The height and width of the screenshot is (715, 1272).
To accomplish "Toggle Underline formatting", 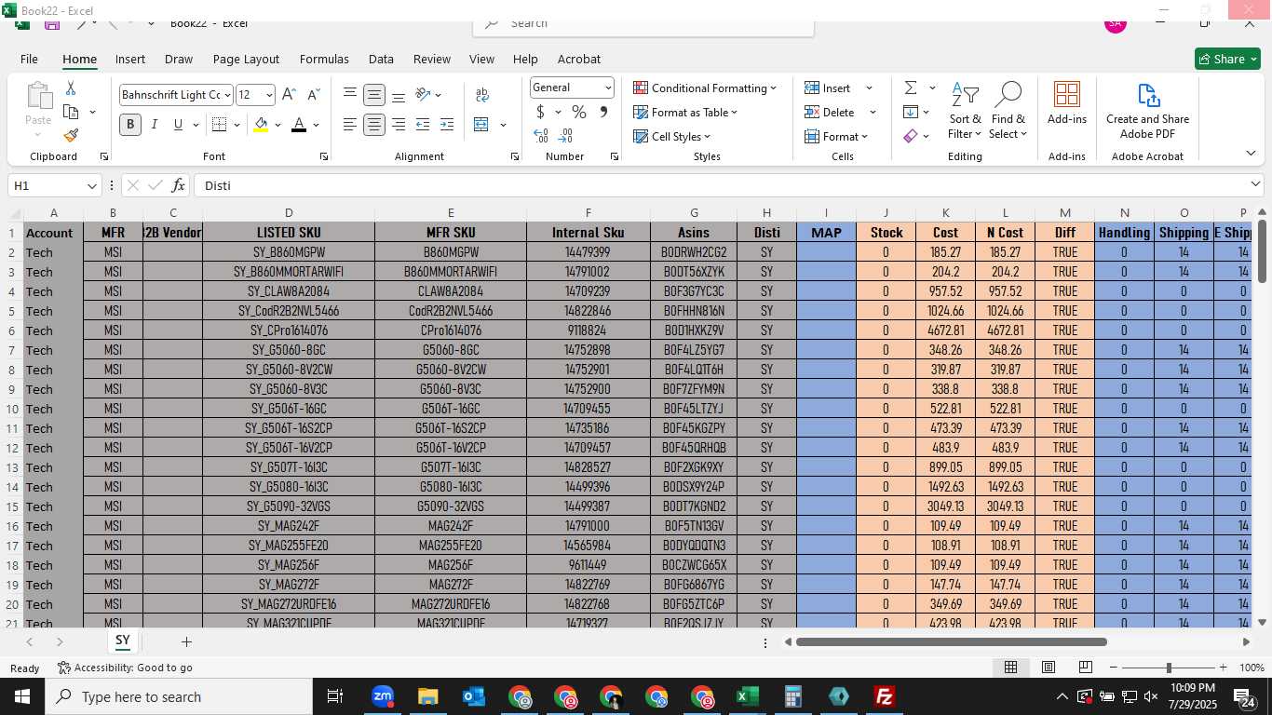I will pos(178,125).
